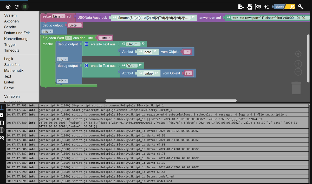Edit the $match JSONata expression field
Image resolution: width=312 pixels, height=184 pixels.
154,18
